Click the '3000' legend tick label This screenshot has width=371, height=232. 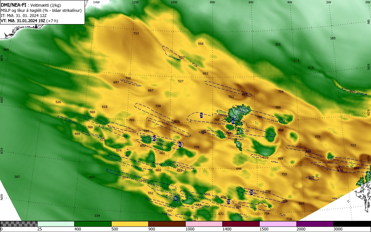tap(338, 229)
